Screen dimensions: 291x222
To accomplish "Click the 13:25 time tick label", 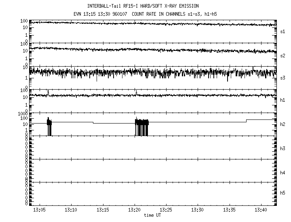I will pos(166,210).
